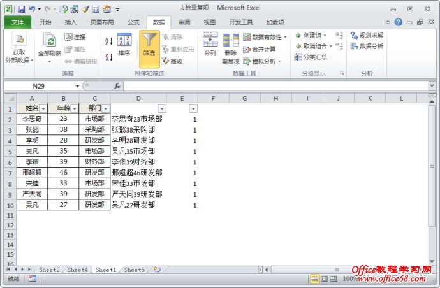Click the Select All corner button
440x288 pixels.
pyautogui.click(x=10, y=98)
